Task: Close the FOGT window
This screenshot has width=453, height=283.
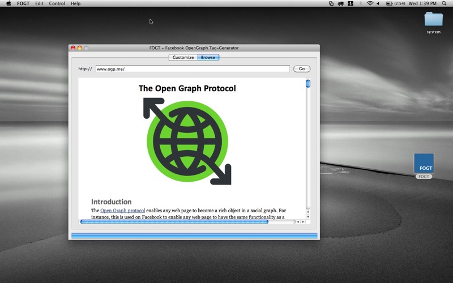Action: [73, 48]
